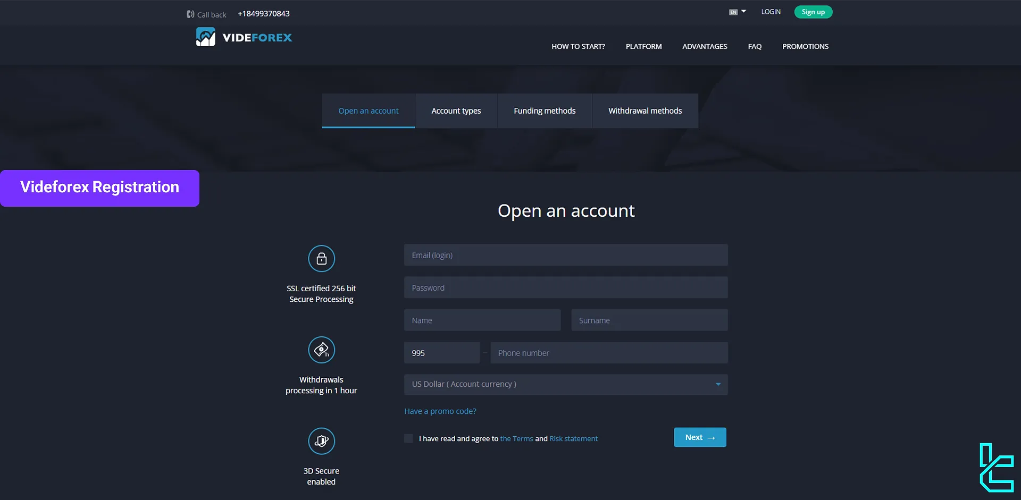Open the Risk statement link

[573, 438]
